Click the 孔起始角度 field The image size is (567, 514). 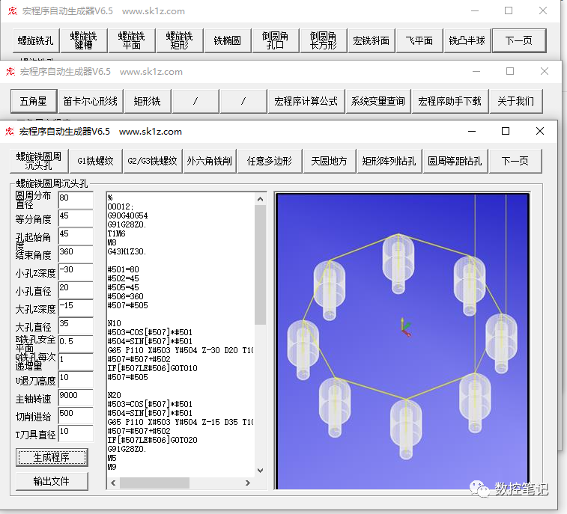[x=76, y=236]
